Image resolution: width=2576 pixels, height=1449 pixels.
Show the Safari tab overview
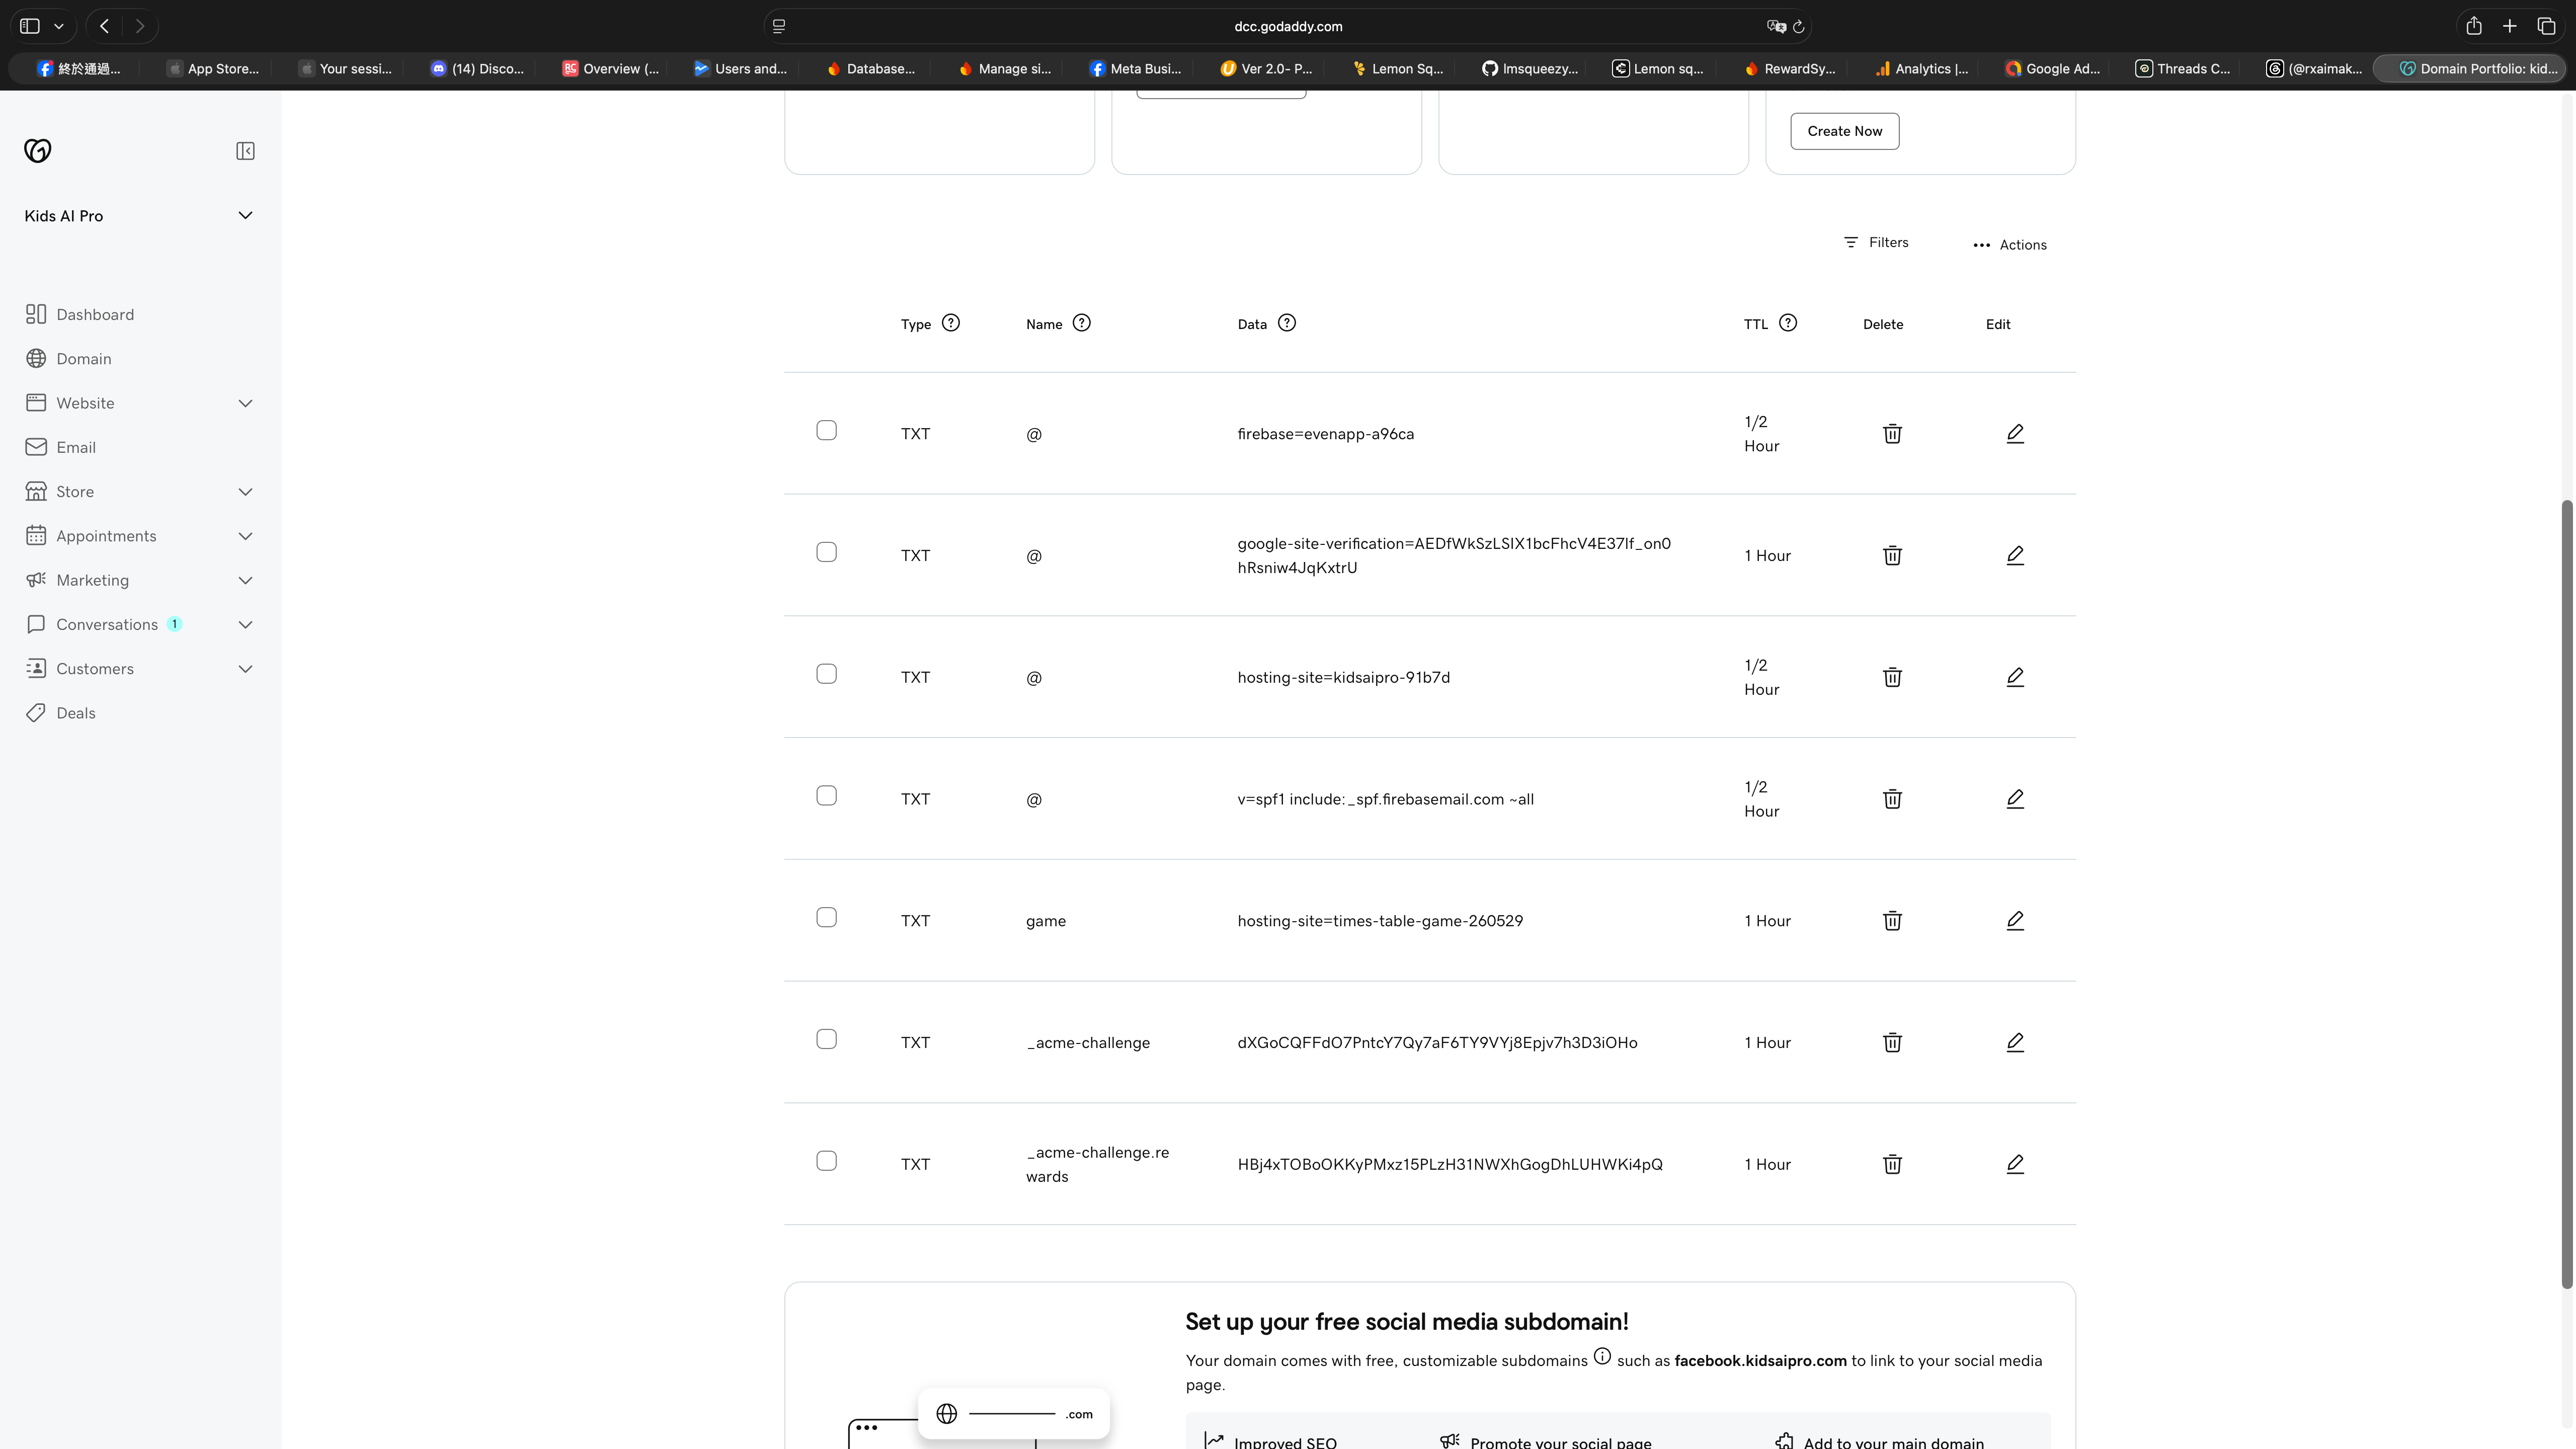[x=2547, y=26]
